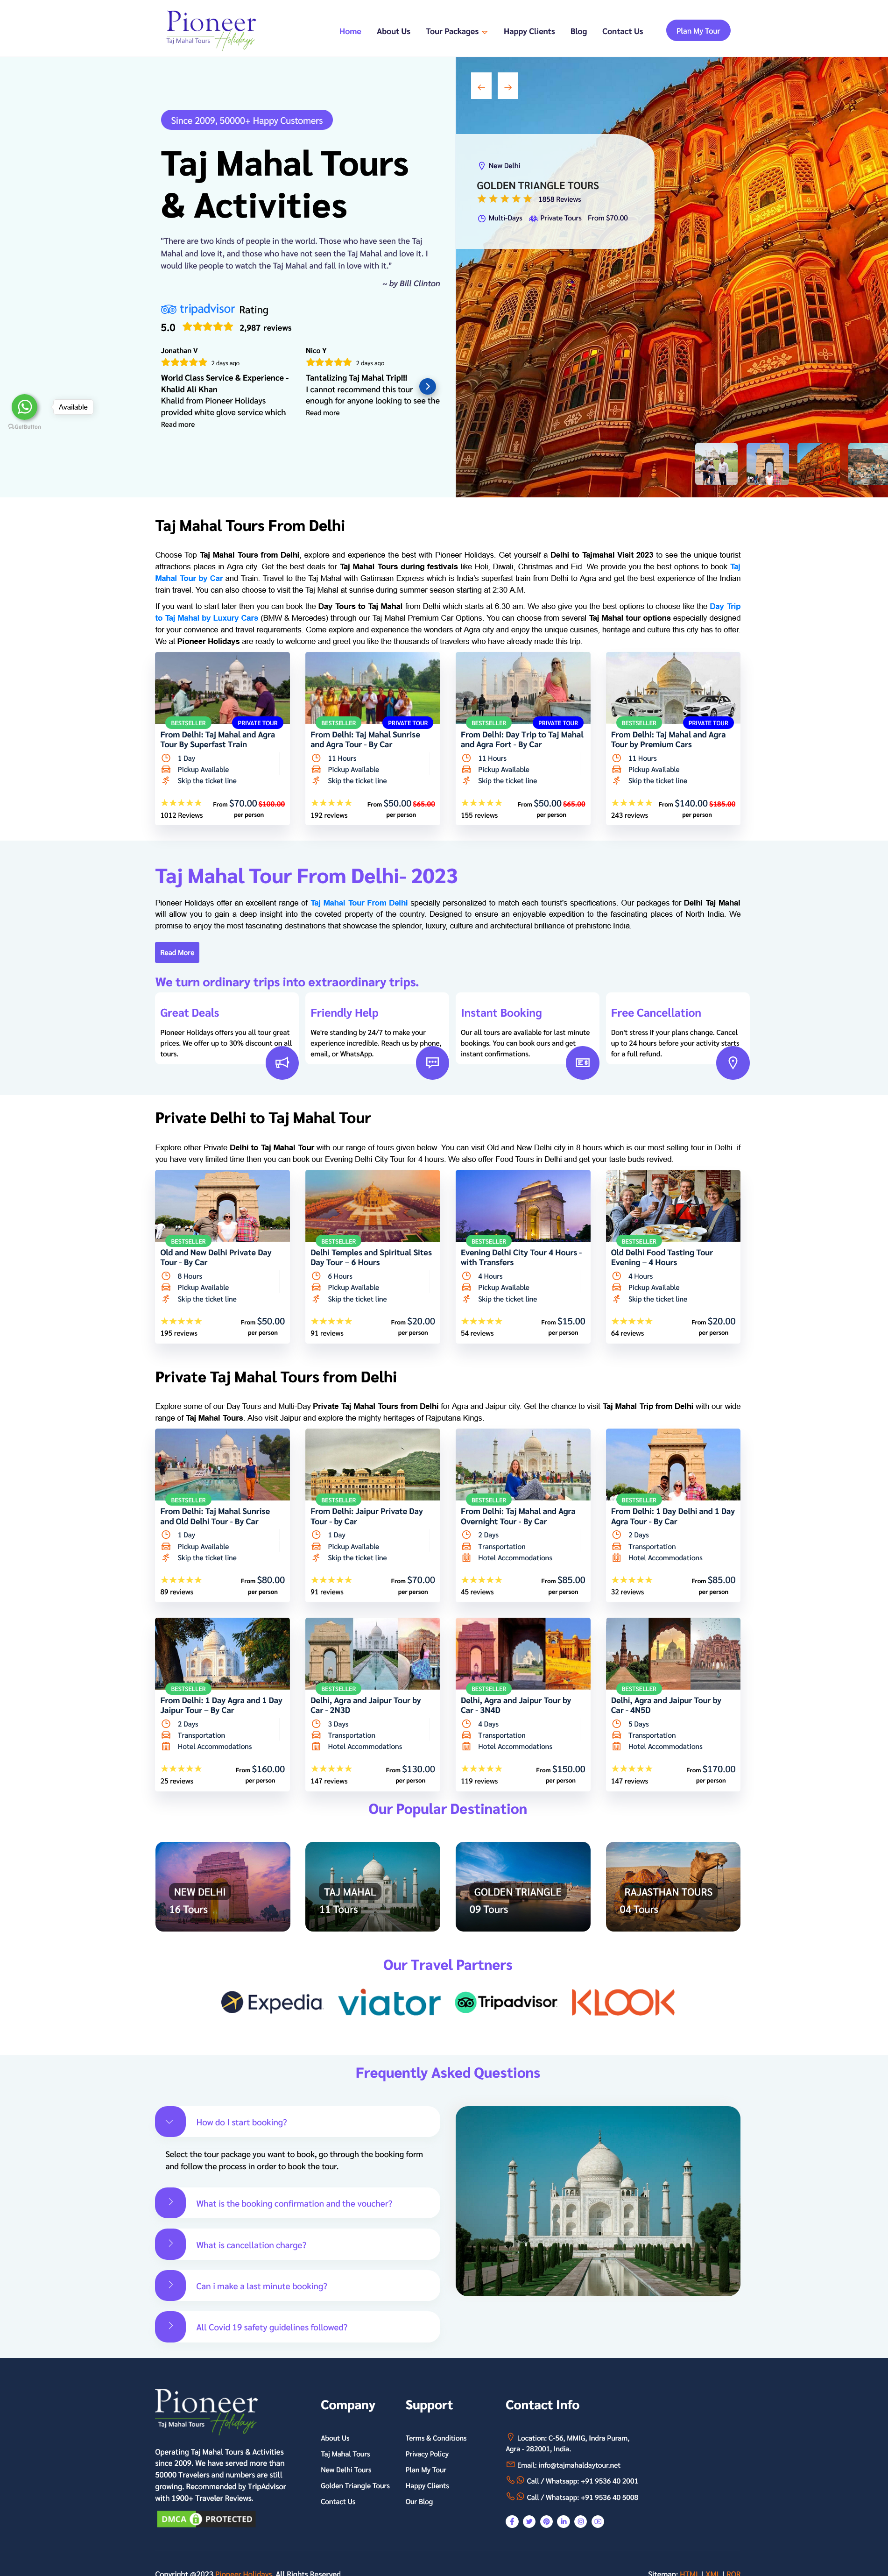Click the previous slide arrow in hero
The height and width of the screenshot is (2576, 888).
click(481, 87)
